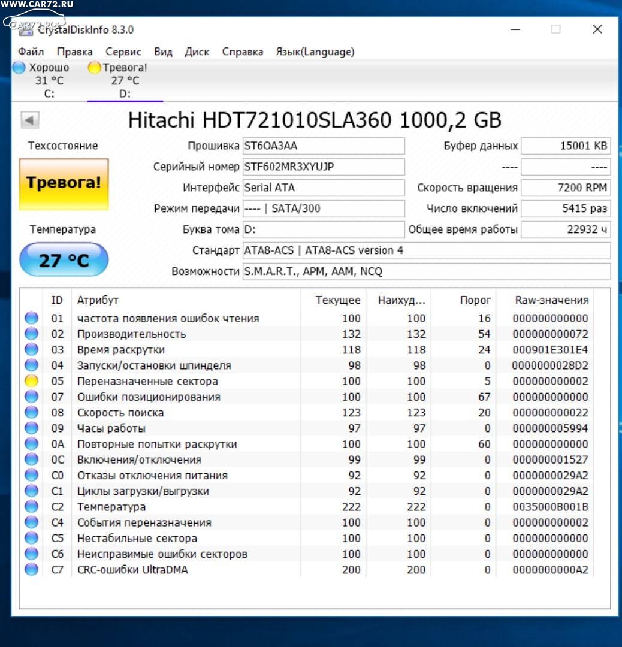This screenshot has height=647, width=622.
Task: Click the previous disk arrow icon
Action: [30, 120]
